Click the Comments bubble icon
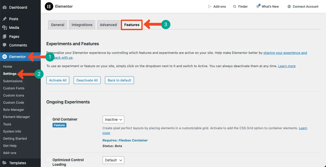This screenshot has width=326, height=167. coord(5,45)
